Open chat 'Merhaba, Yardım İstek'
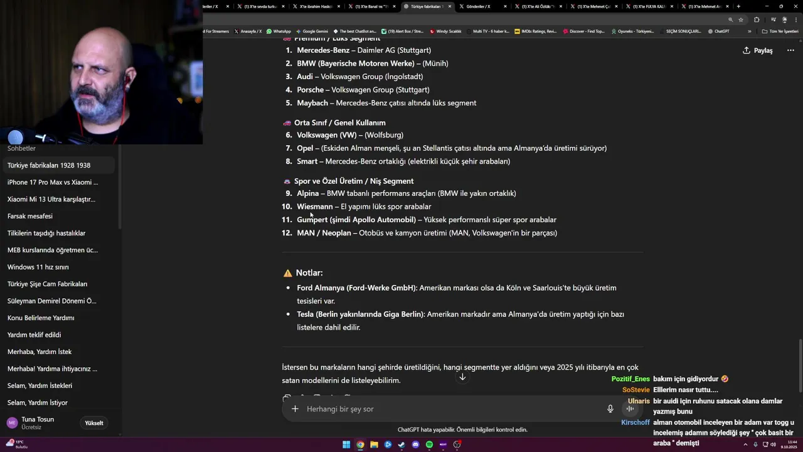Viewport: 803px width, 452px height. click(58, 352)
